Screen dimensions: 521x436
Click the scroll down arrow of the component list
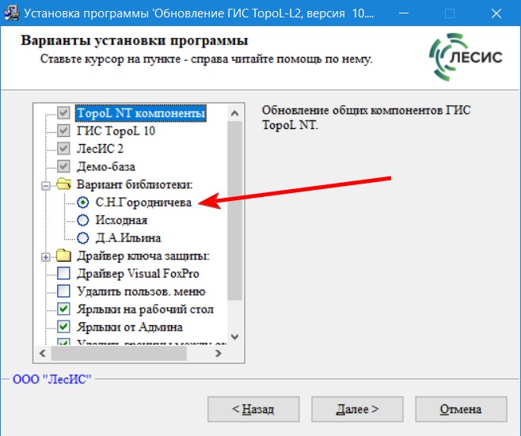(x=235, y=337)
